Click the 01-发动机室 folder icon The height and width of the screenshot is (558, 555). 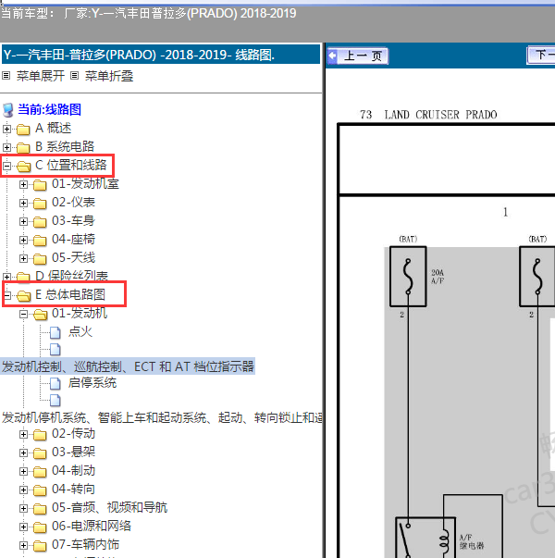[x=40, y=185]
